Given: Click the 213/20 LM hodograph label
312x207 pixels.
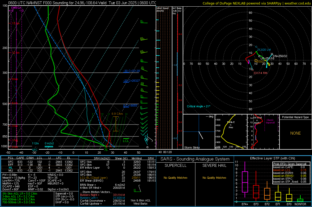Looking at the screenshot, I should point(264,50).
